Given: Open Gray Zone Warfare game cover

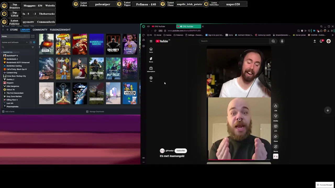Looking at the screenshot, I should point(96,69).
